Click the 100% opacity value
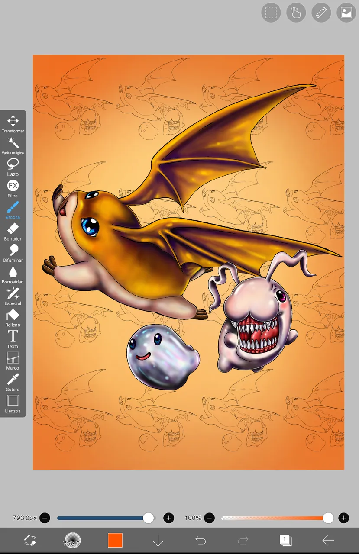Viewport: 359px width, 554px height. (x=193, y=518)
